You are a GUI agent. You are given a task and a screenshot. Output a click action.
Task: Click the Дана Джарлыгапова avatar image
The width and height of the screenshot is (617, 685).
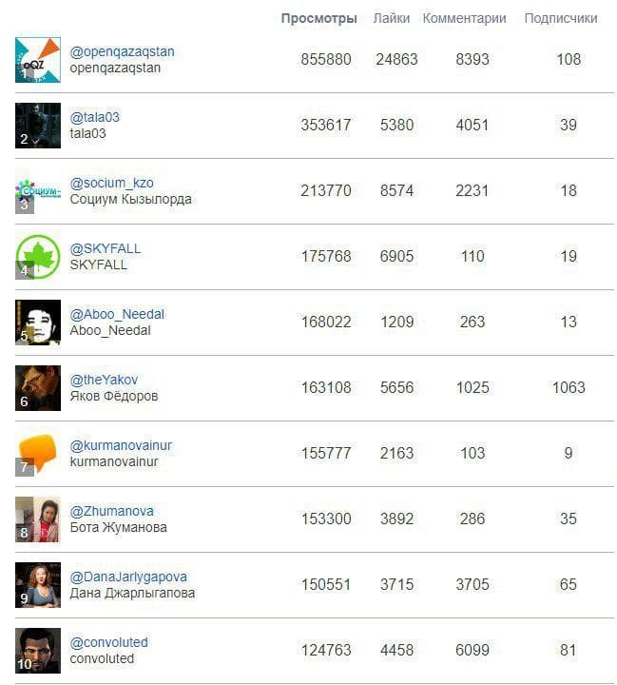click(x=38, y=585)
